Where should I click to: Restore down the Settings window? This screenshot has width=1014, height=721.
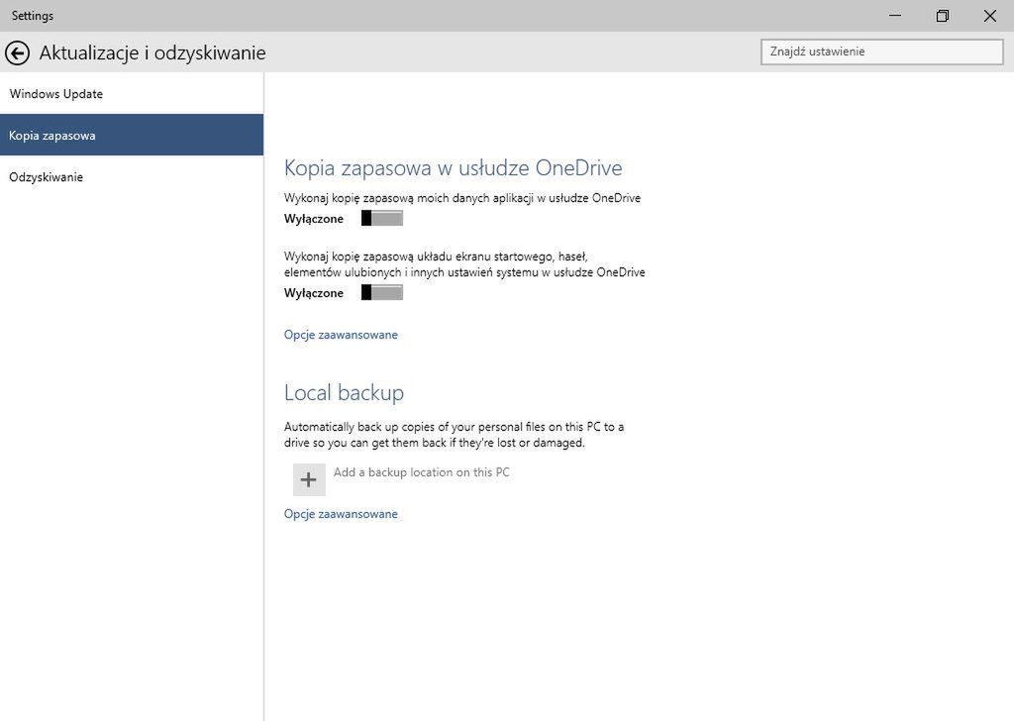[943, 16]
